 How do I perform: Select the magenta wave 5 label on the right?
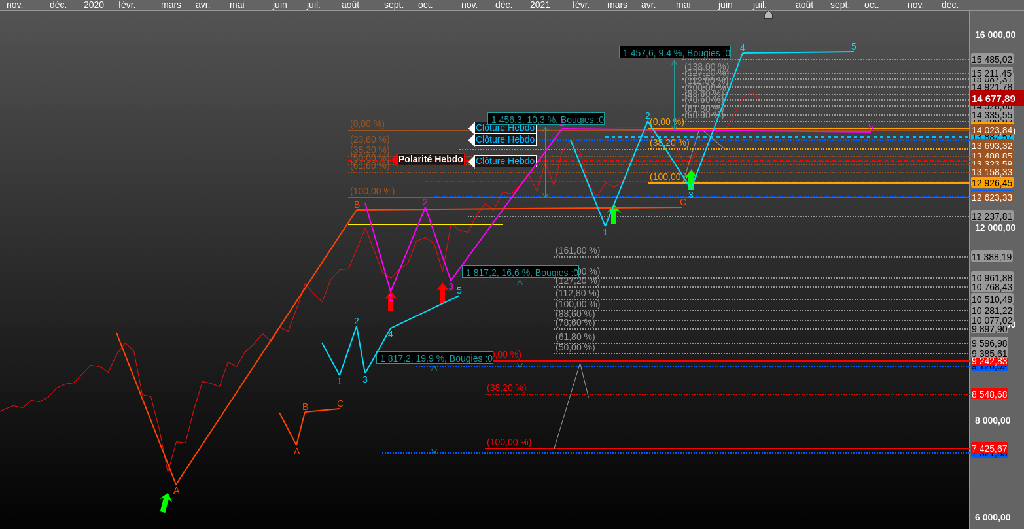tap(870, 126)
